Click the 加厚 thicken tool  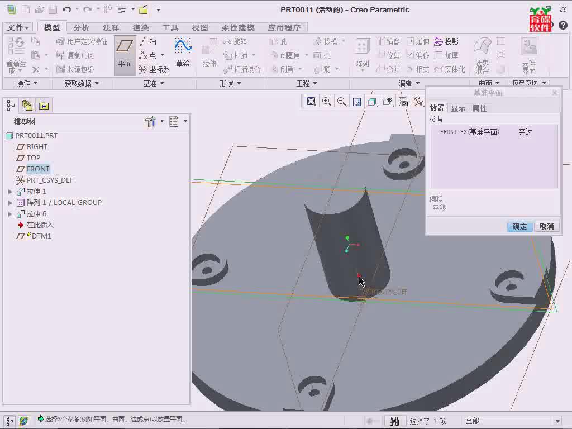tap(446, 55)
